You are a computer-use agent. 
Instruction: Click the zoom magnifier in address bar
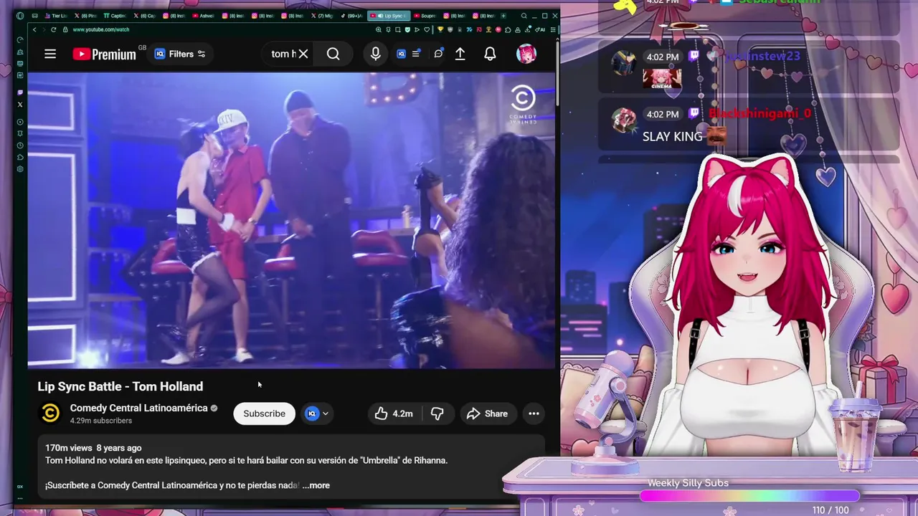pos(379,29)
